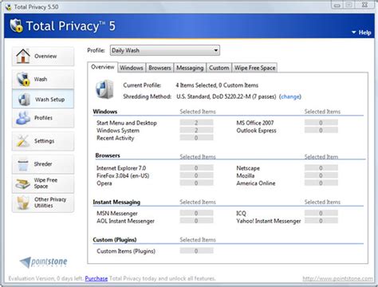Click the America Online label

tap(256, 183)
